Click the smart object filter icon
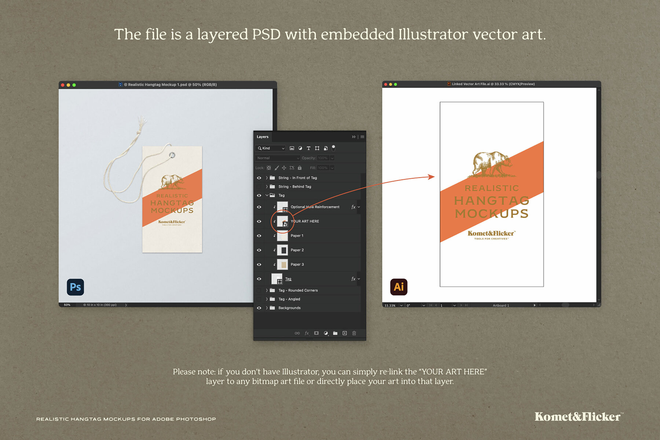Screen dimensions: 660x440 coord(326,148)
